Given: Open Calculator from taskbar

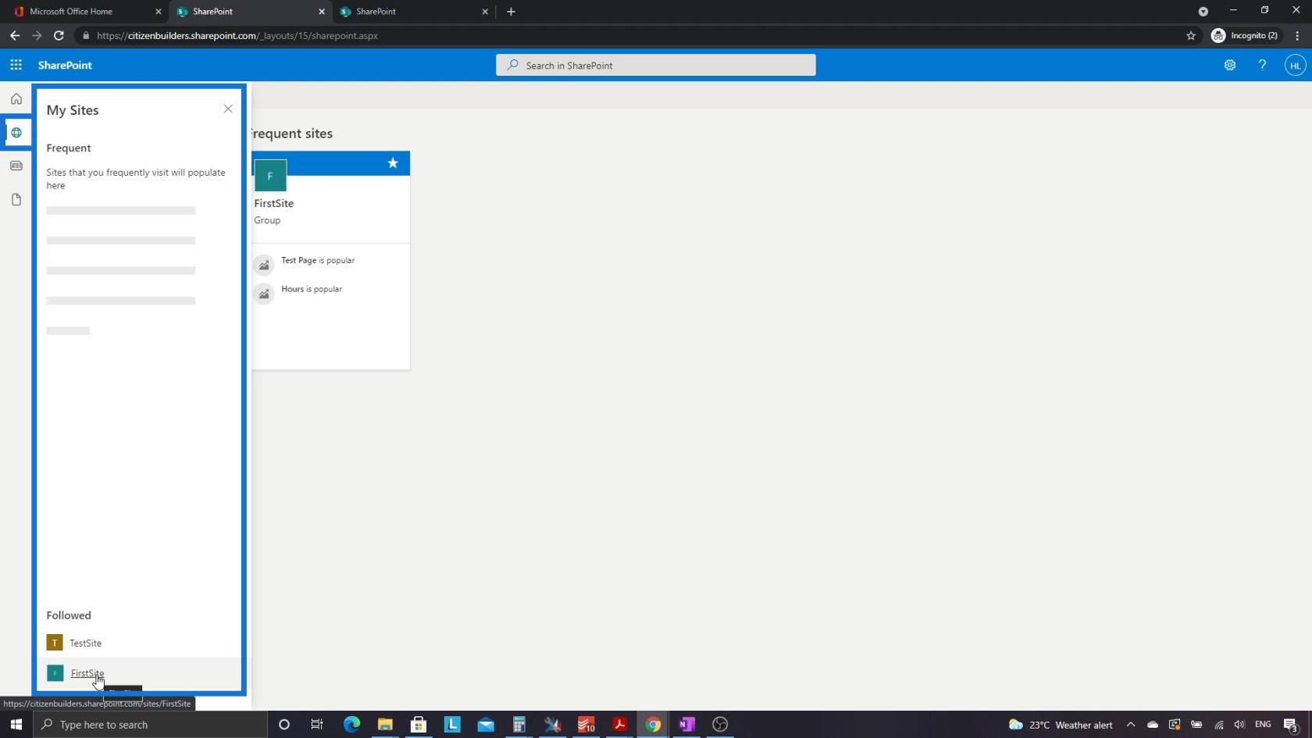Looking at the screenshot, I should click(519, 725).
